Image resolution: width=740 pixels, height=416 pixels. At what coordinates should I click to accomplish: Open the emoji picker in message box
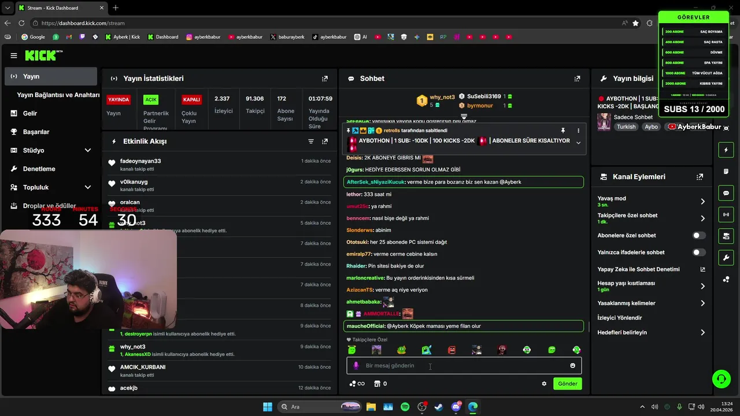click(573, 366)
